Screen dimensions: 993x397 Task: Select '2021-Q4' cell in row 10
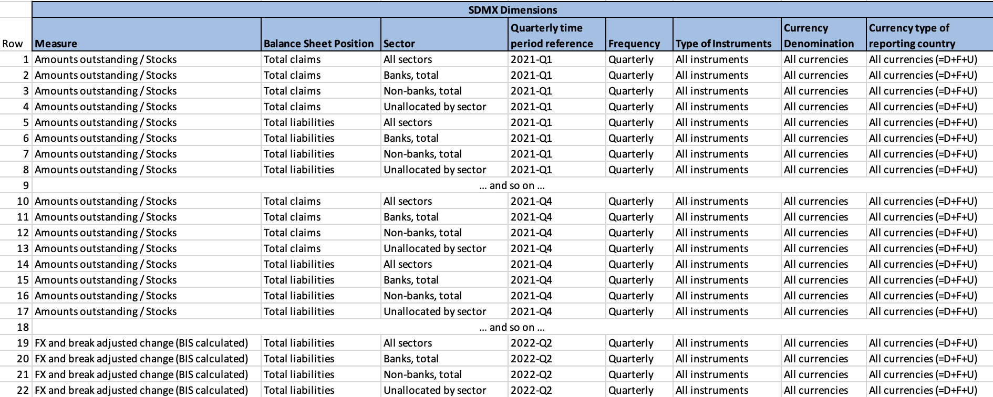[x=531, y=201]
